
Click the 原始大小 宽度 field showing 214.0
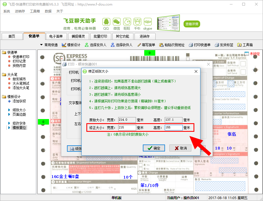pyautogui.click(x=127, y=120)
